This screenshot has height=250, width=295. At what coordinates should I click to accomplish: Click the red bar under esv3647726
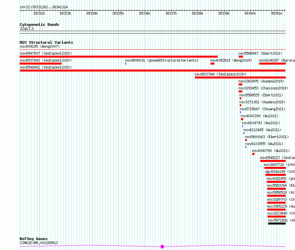click(x=275, y=168)
